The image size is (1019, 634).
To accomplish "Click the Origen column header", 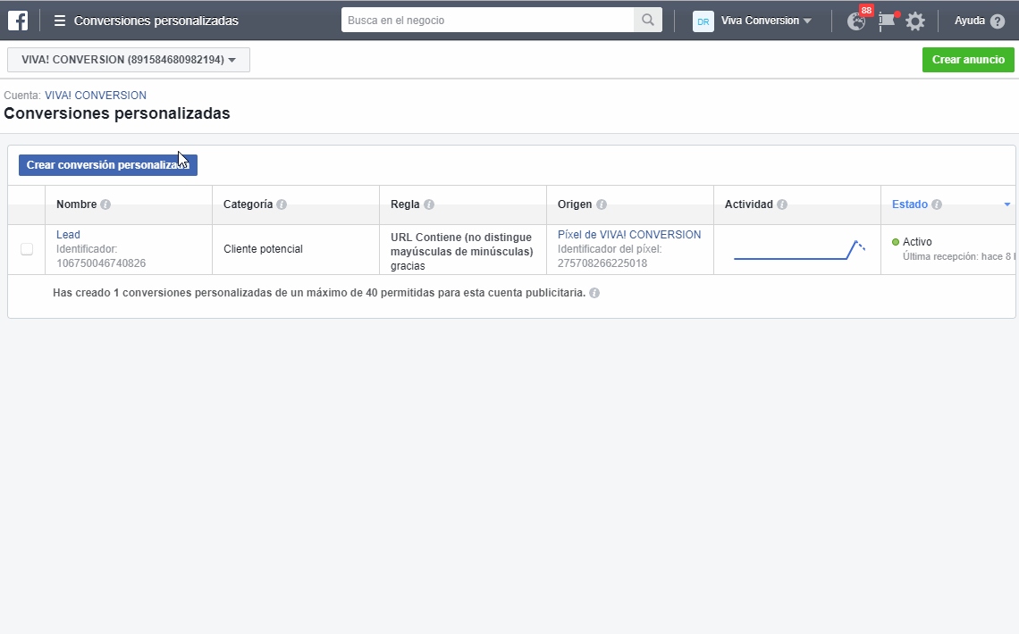I will [x=575, y=204].
